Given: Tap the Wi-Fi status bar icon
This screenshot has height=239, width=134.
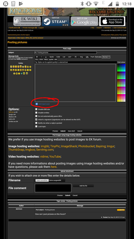Looking at the screenshot, I should pos(96,4).
